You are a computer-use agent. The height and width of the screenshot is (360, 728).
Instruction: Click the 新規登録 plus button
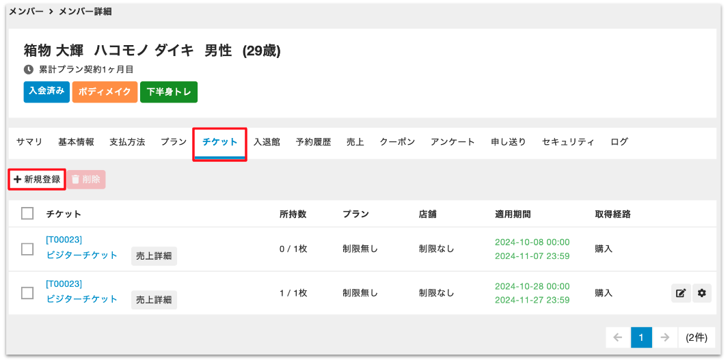[x=37, y=180]
